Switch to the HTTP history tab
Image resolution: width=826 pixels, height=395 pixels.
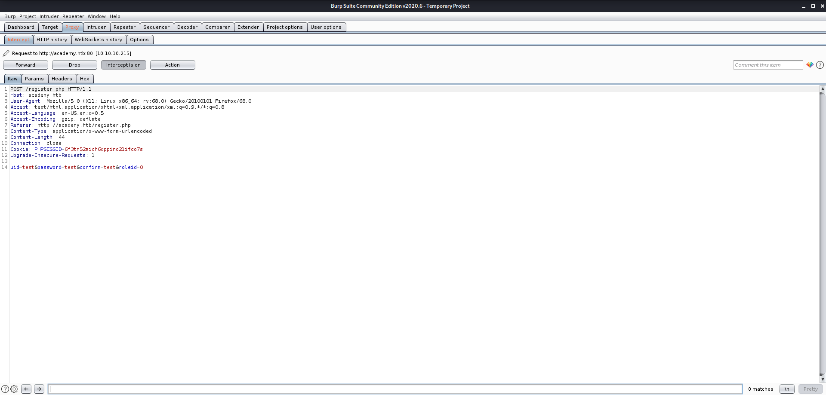(x=52, y=40)
